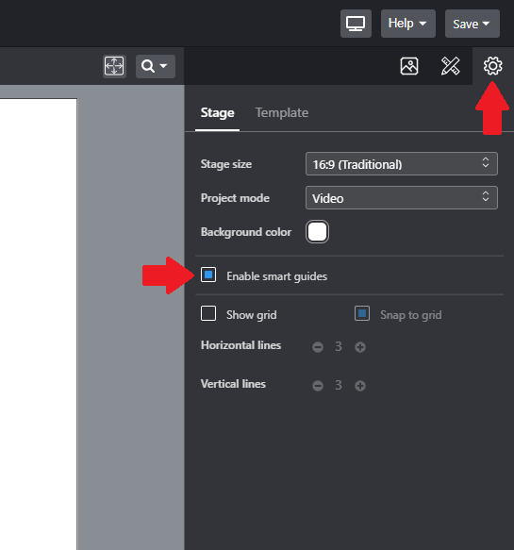Toggle the Snap to grid checkbox
This screenshot has width=514, height=550.
click(362, 313)
